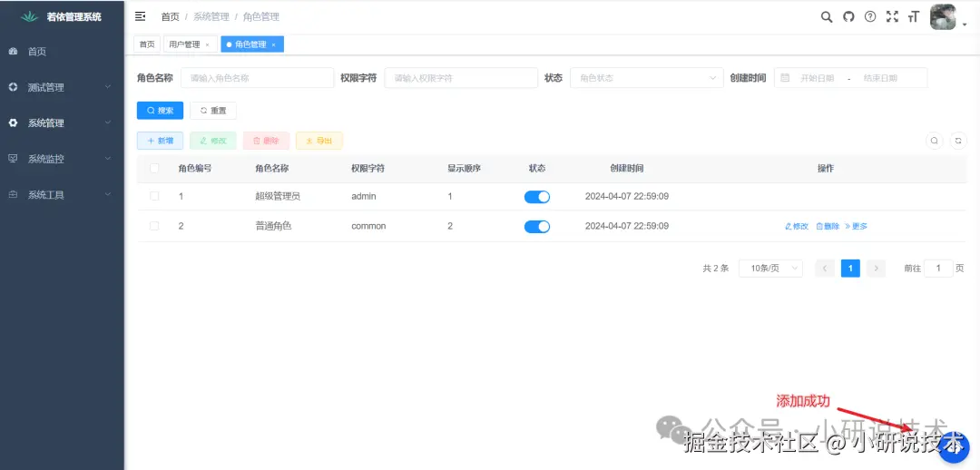Open 更多 options for 普通角色
This screenshot has width=980, height=470.
click(x=857, y=226)
